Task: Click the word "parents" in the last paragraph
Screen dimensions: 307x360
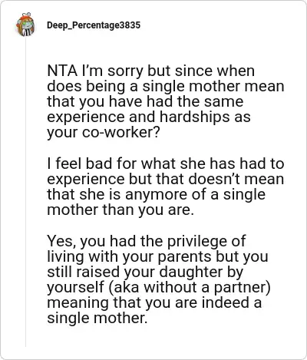Action: [x=184, y=257]
